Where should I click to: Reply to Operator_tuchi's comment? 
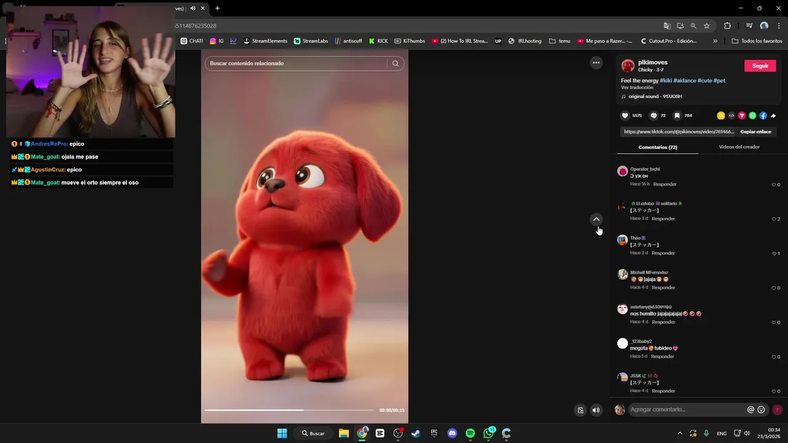coord(665,184)
